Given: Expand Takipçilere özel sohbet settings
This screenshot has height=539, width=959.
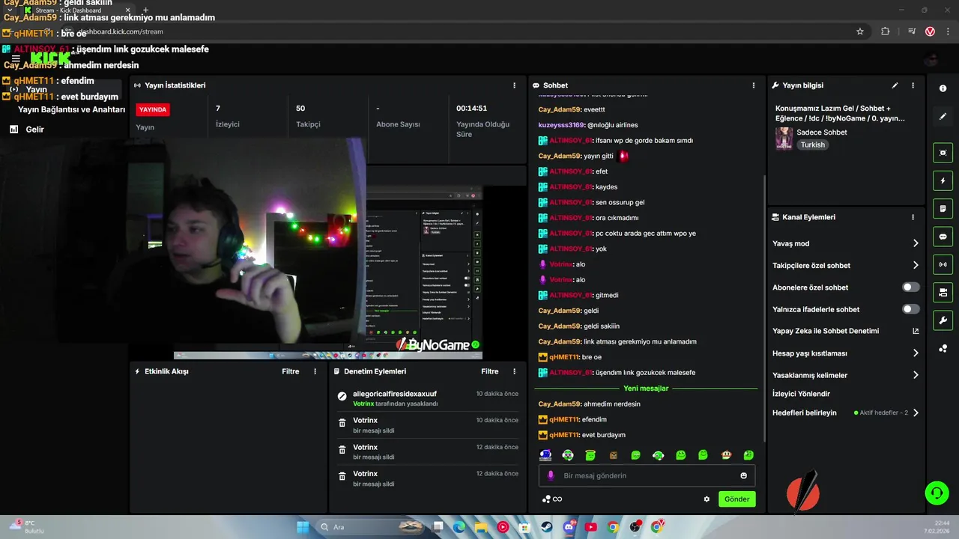Looking at the screenshot, I should point(916,265).
